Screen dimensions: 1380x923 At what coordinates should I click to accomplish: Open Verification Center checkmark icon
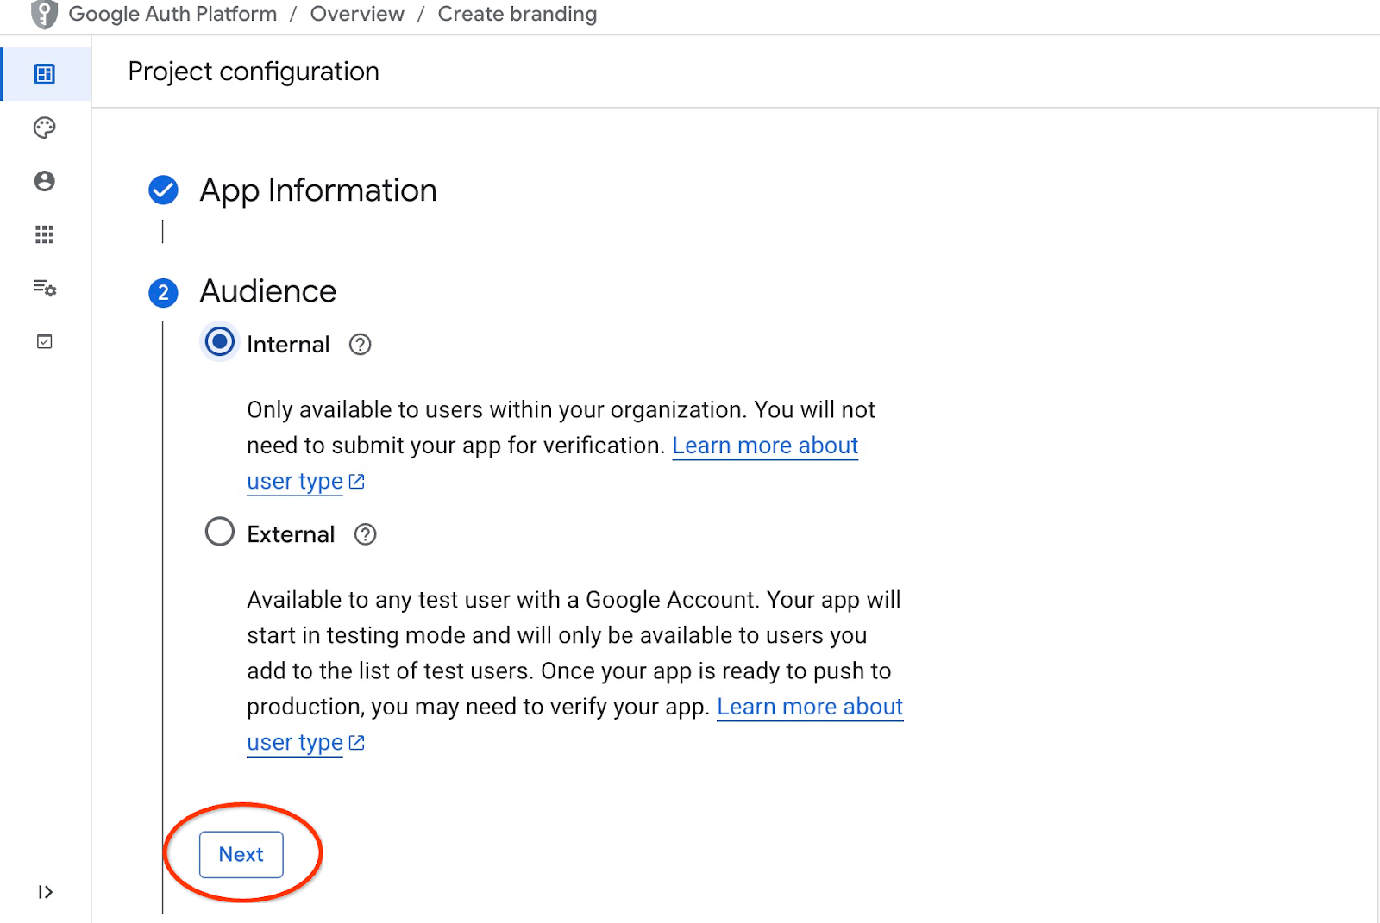tap(45, 341)
